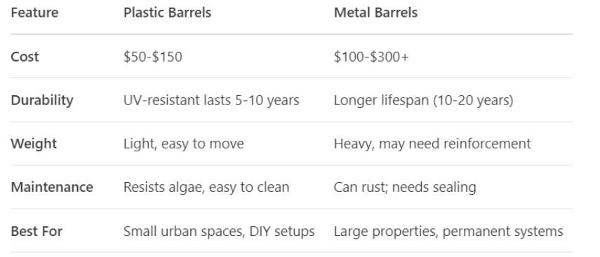Click the Large properties, permanent systems cell
600x257 pixels.
coord(448,231)
